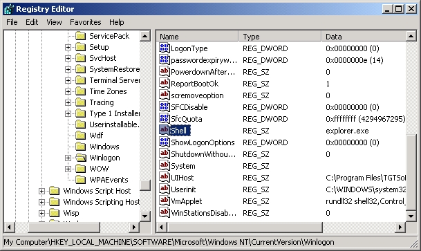The image size is (421, 251).
Task: Sort values by Name column header
Action: 197,36
